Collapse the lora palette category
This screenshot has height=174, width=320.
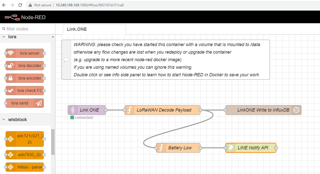4,37
